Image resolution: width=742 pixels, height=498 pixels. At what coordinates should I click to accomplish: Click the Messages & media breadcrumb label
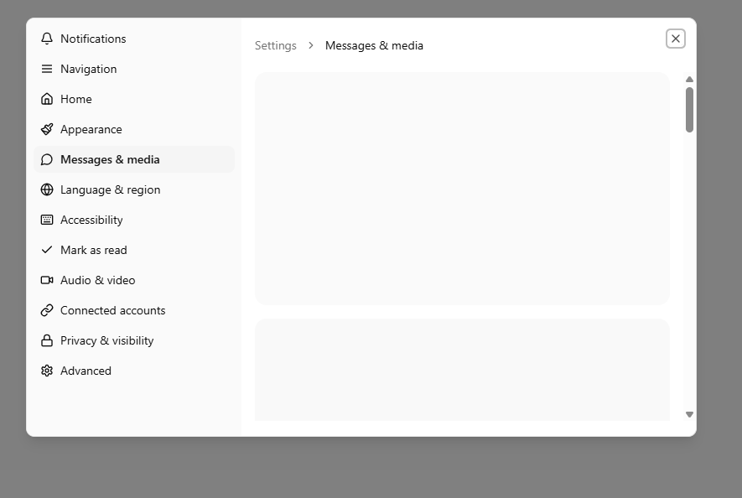click(x=374, y=45)
